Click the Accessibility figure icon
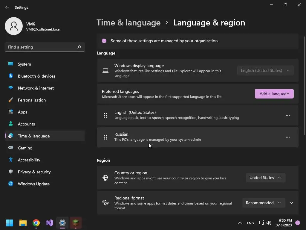 click(11, 160)
